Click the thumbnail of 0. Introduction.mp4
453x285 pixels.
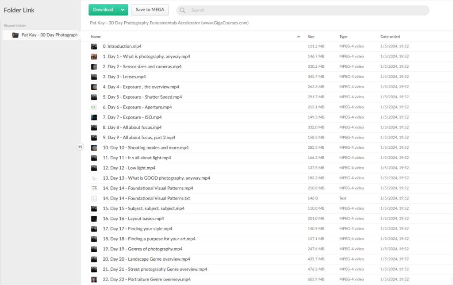[x=94, y=46]
